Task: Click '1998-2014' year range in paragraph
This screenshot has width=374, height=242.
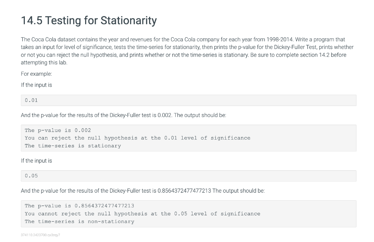Action: pyautogui.click(x=279, y=39)
